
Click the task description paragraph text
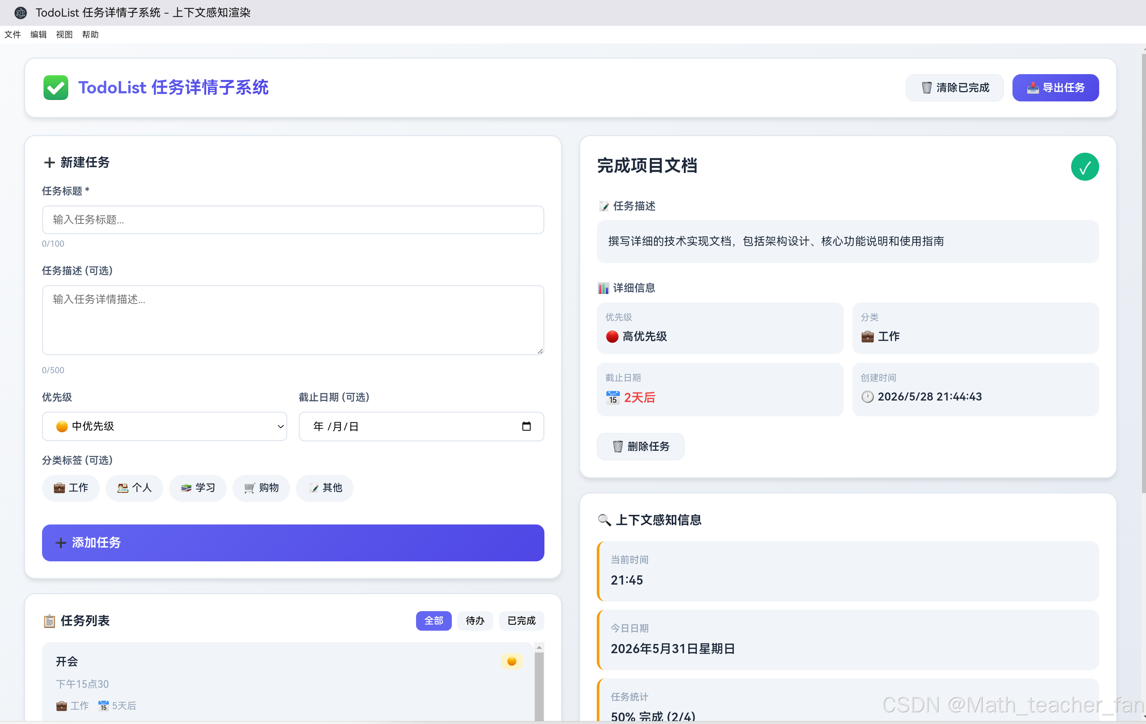pyautogui.click(x=776, y=241)
